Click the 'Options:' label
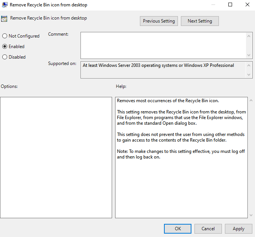This screenshot has width=255, height=237. click(x=9, y=86)
